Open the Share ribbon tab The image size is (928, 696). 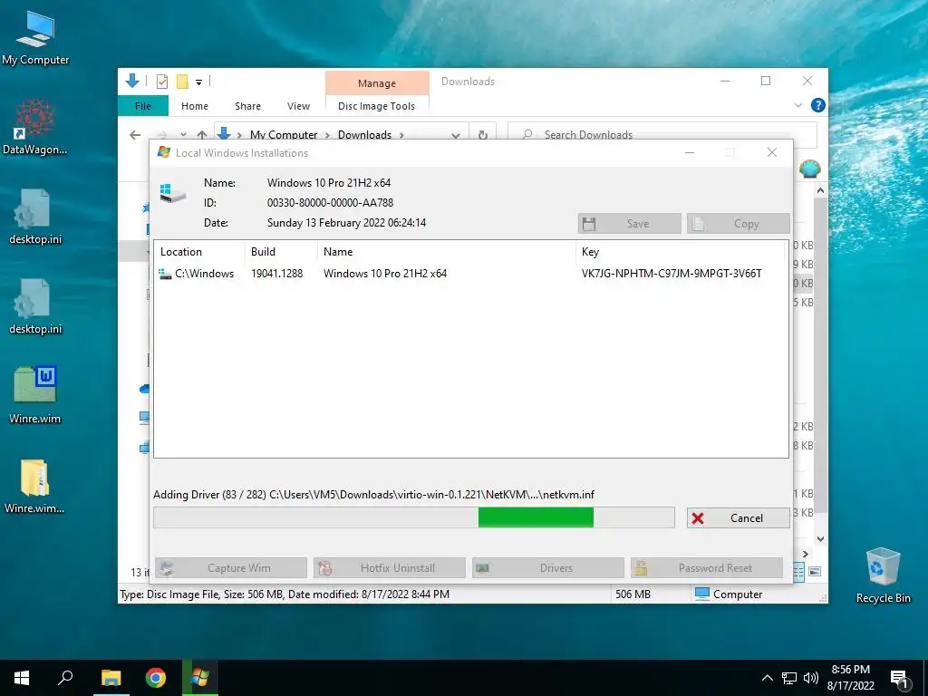pyautogui.click(x=247, y=106)
